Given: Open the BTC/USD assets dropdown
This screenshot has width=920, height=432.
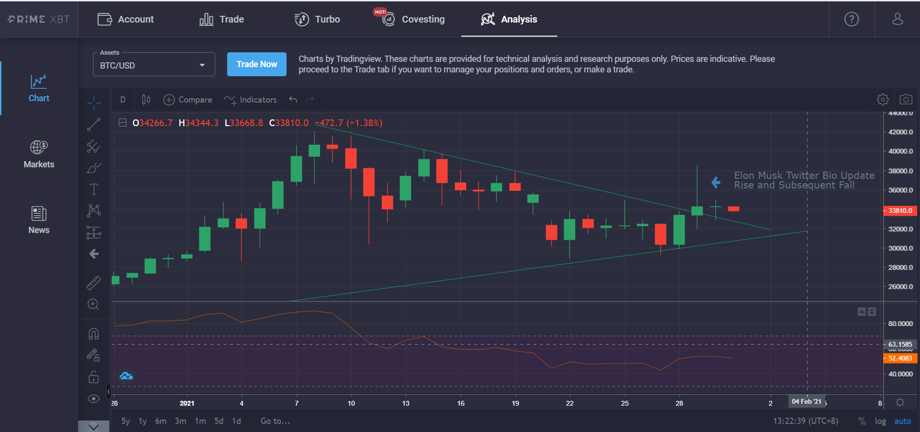Looking at the screenshot, I should 153,64.
